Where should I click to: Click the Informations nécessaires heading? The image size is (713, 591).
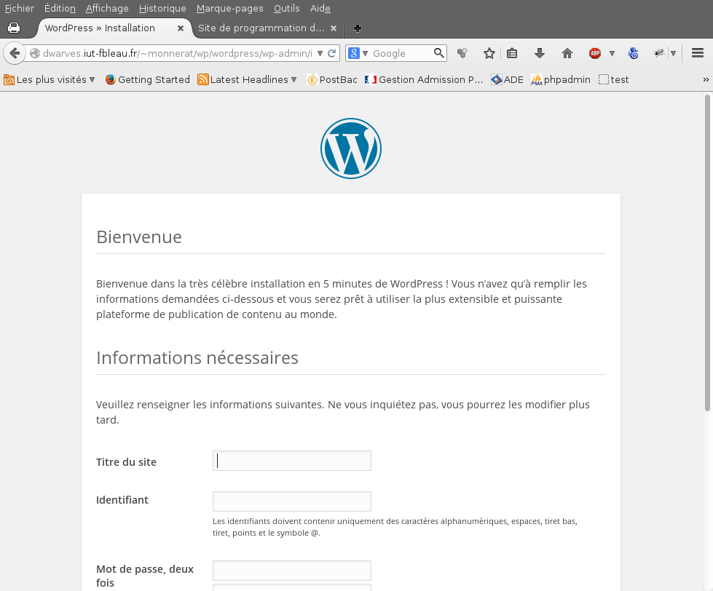pos(197,357)
